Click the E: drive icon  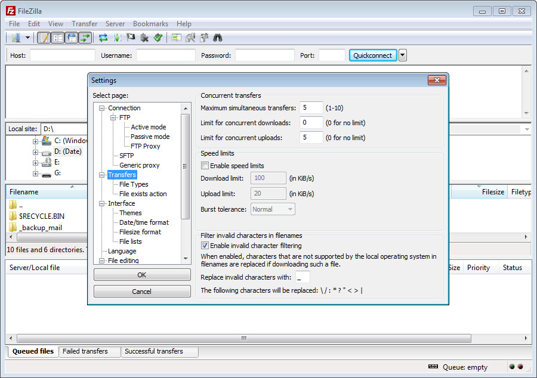tap(46, 162)
